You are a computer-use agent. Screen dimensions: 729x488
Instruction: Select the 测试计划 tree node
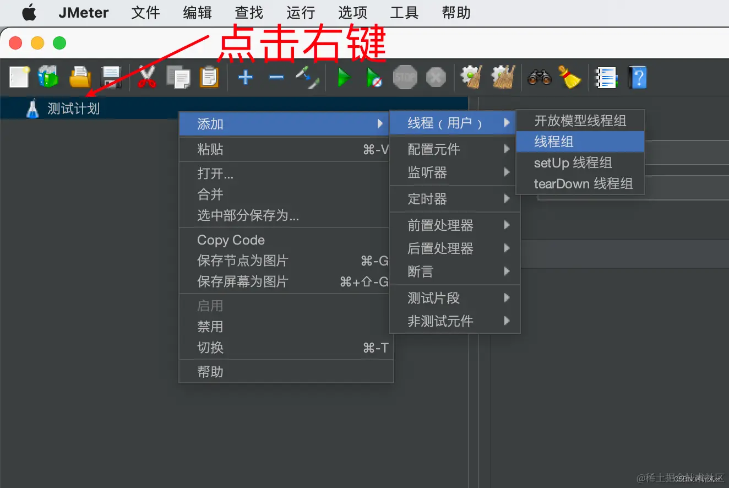[74, 109]
